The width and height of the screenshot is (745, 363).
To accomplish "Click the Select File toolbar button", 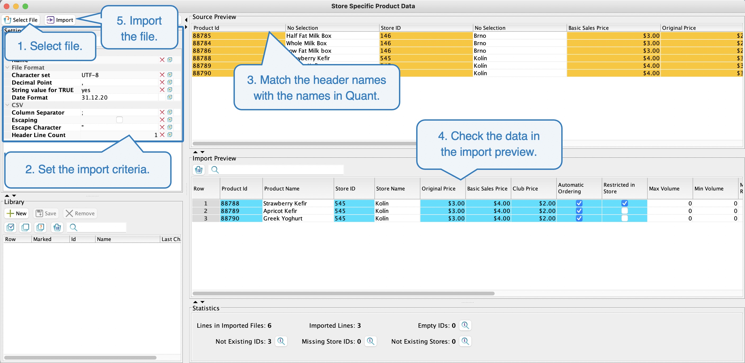I will click(21, 20).
